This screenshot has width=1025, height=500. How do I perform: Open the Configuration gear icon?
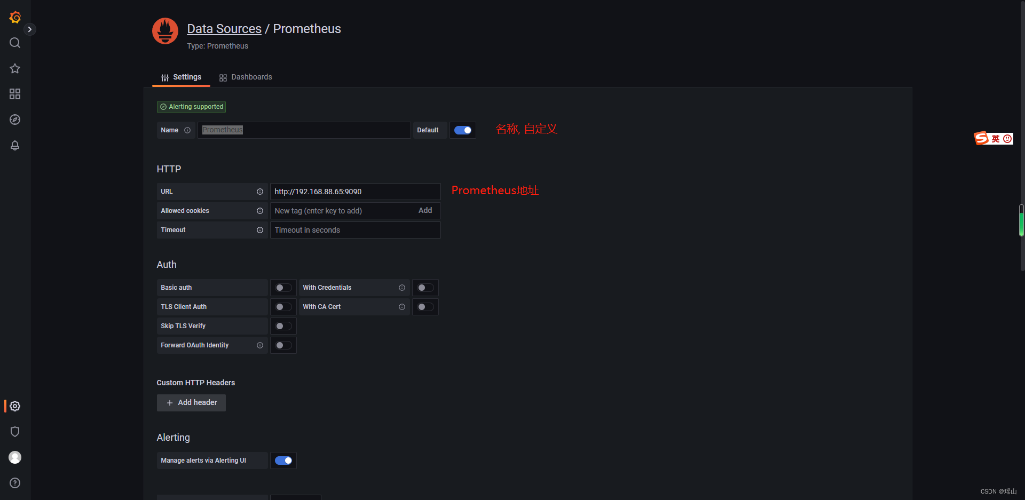(15, 406)
